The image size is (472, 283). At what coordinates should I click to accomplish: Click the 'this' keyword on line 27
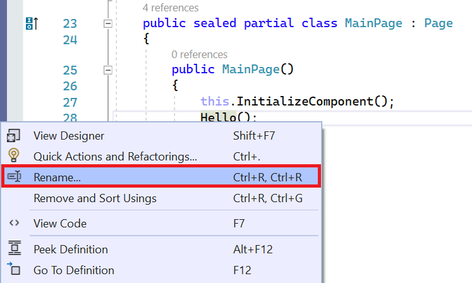click(215, 101)
